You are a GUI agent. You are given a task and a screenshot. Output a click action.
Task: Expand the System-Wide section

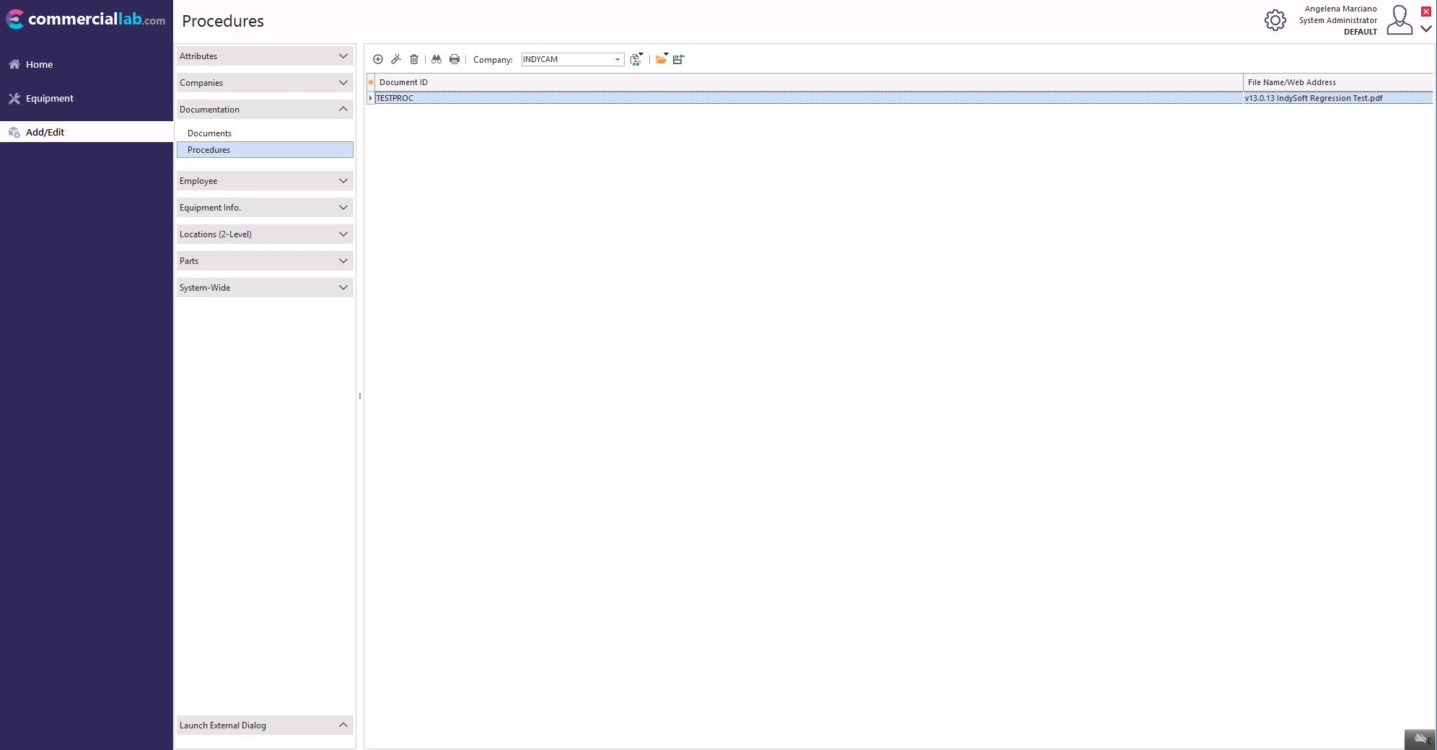[265, 288]
